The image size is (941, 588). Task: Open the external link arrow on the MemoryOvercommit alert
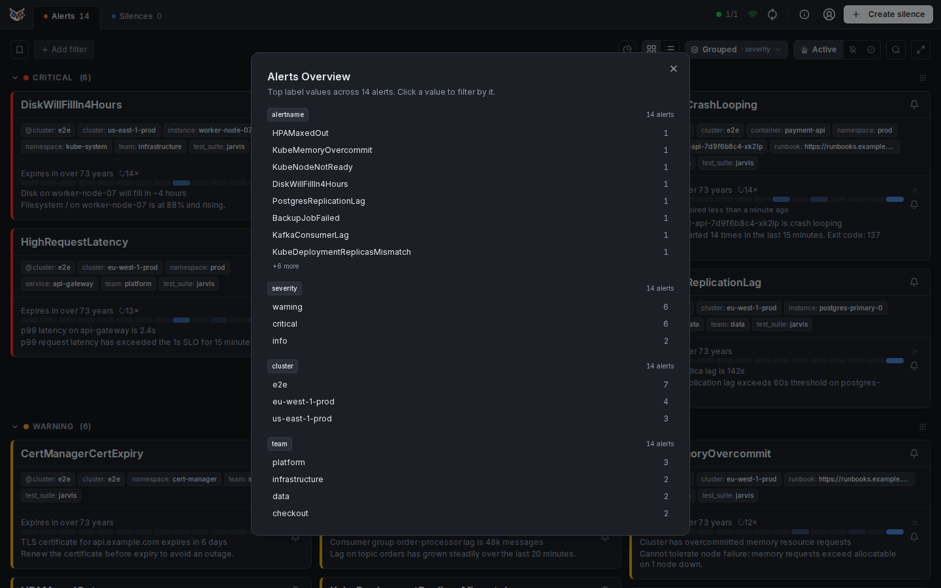pyautogui.click(x=914, y=523)
